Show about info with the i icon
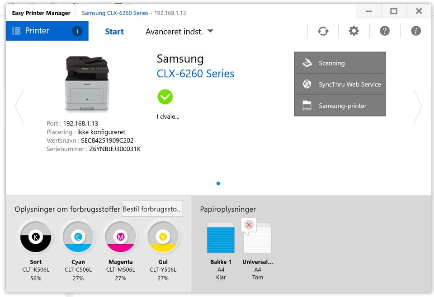This screenshot has width=434, height=297. coord(416,31)
